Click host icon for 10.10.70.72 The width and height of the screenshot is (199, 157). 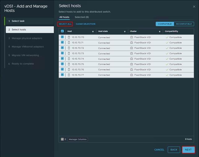69,48
